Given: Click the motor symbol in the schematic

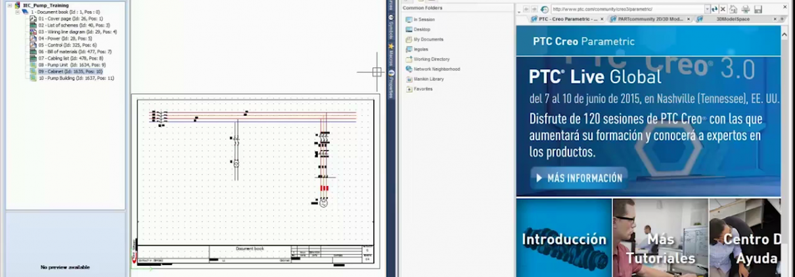Looking at the screenshot, I should 323,203.
